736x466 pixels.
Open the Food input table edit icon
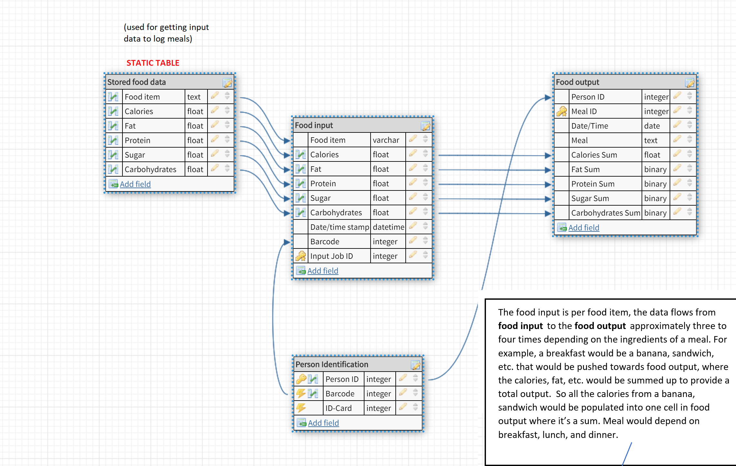pos(425,126)
